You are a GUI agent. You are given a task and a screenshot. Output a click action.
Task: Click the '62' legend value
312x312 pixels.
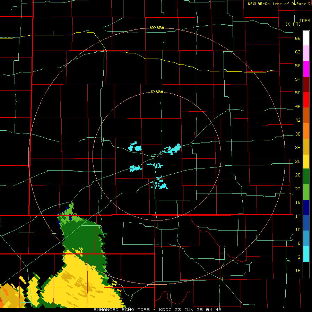[298, 52]
